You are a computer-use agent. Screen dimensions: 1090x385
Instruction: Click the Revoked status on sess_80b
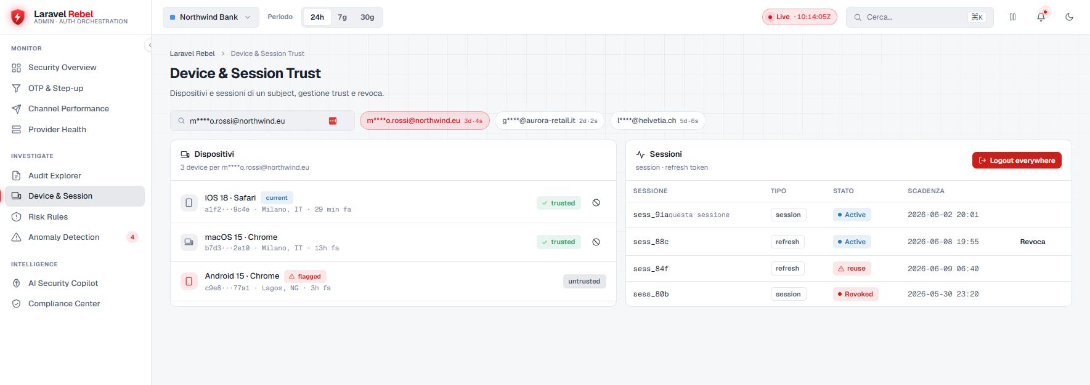coord(856,295)
